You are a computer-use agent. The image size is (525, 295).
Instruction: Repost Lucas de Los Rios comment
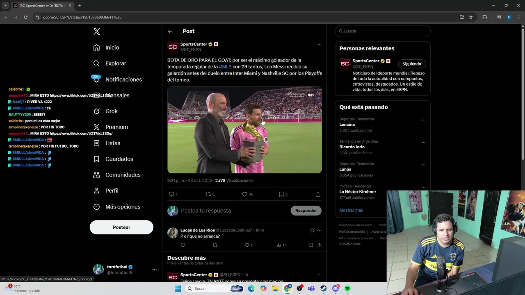pyautogui.click(x=215, y=245)
